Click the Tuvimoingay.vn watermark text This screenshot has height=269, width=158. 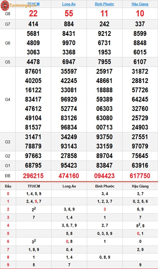coord(23,5)
